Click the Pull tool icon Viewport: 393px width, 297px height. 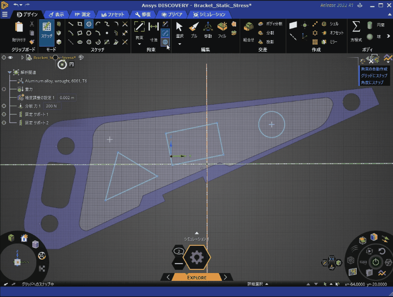click(x=193, y=27)
